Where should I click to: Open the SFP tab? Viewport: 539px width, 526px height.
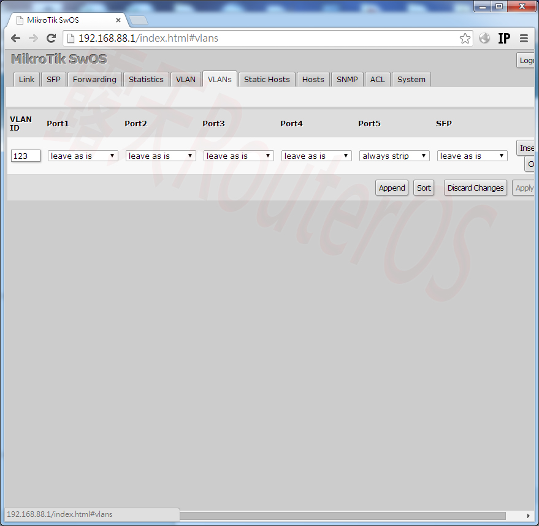53,79
